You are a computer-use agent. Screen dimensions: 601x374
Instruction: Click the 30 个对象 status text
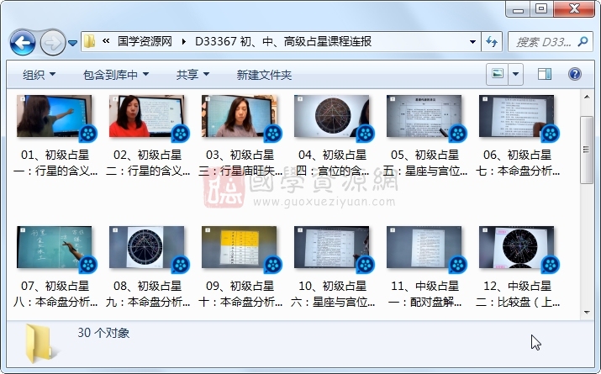tap(103, 333)
